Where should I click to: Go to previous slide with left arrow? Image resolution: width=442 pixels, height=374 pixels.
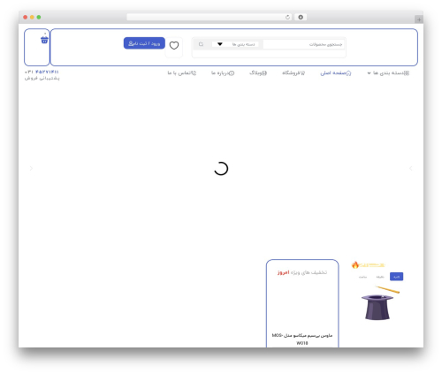31,168
